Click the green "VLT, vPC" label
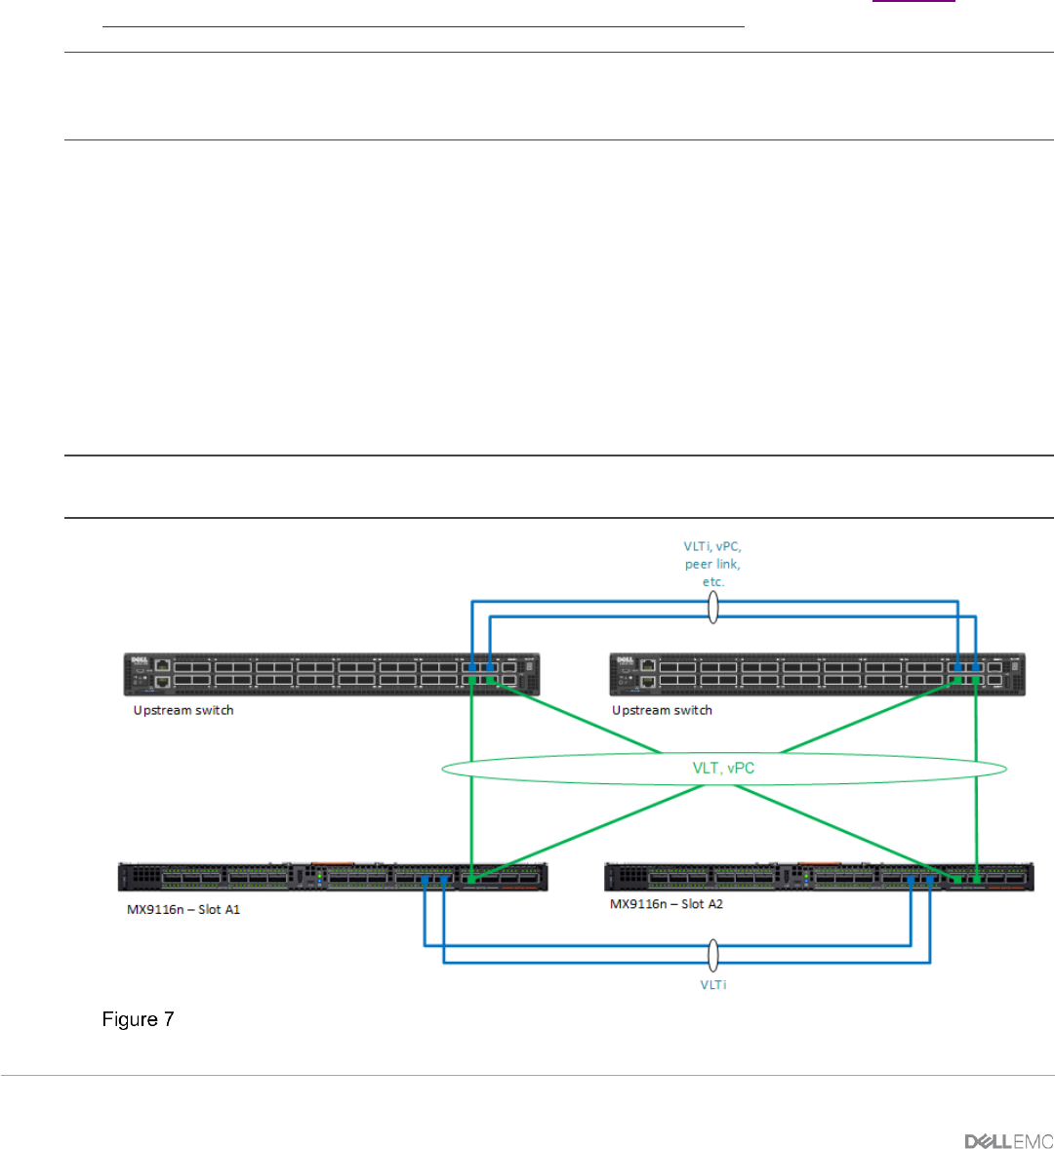 click(723, 768)
